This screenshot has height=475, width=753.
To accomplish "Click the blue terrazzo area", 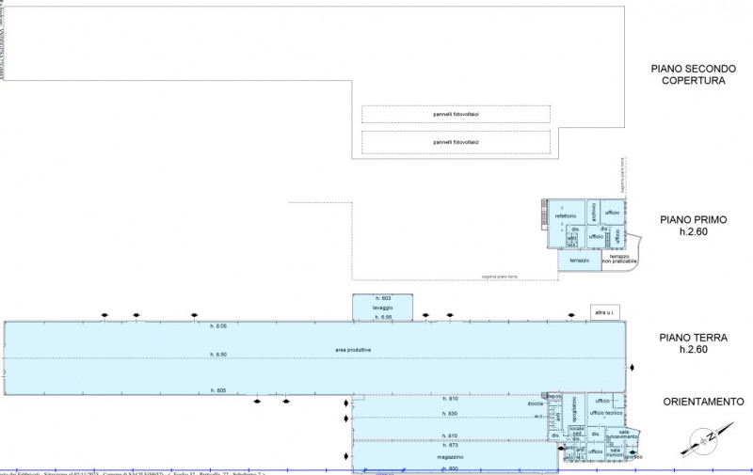I will 579,261.
